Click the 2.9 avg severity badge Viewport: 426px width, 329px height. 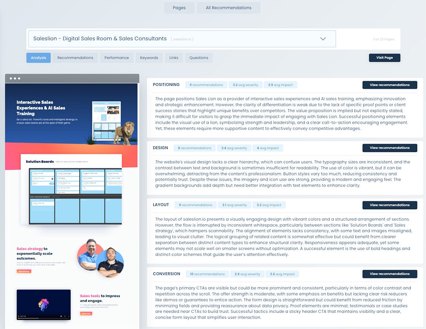[x=247, y=274]
